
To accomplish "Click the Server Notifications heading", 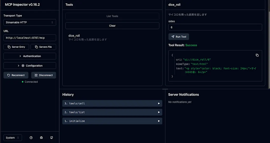I will pos(184,95).
